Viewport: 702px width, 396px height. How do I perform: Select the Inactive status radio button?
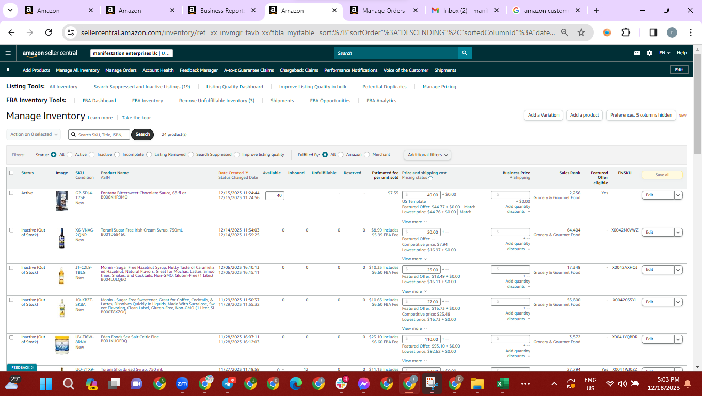pos(92,154)
